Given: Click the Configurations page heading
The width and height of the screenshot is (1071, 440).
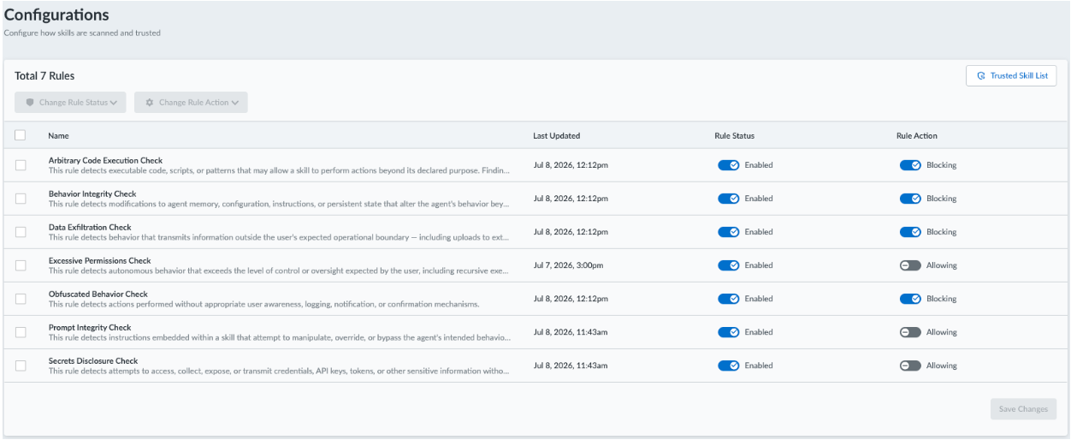Looking at the screenshot, I should pos(56,15).
